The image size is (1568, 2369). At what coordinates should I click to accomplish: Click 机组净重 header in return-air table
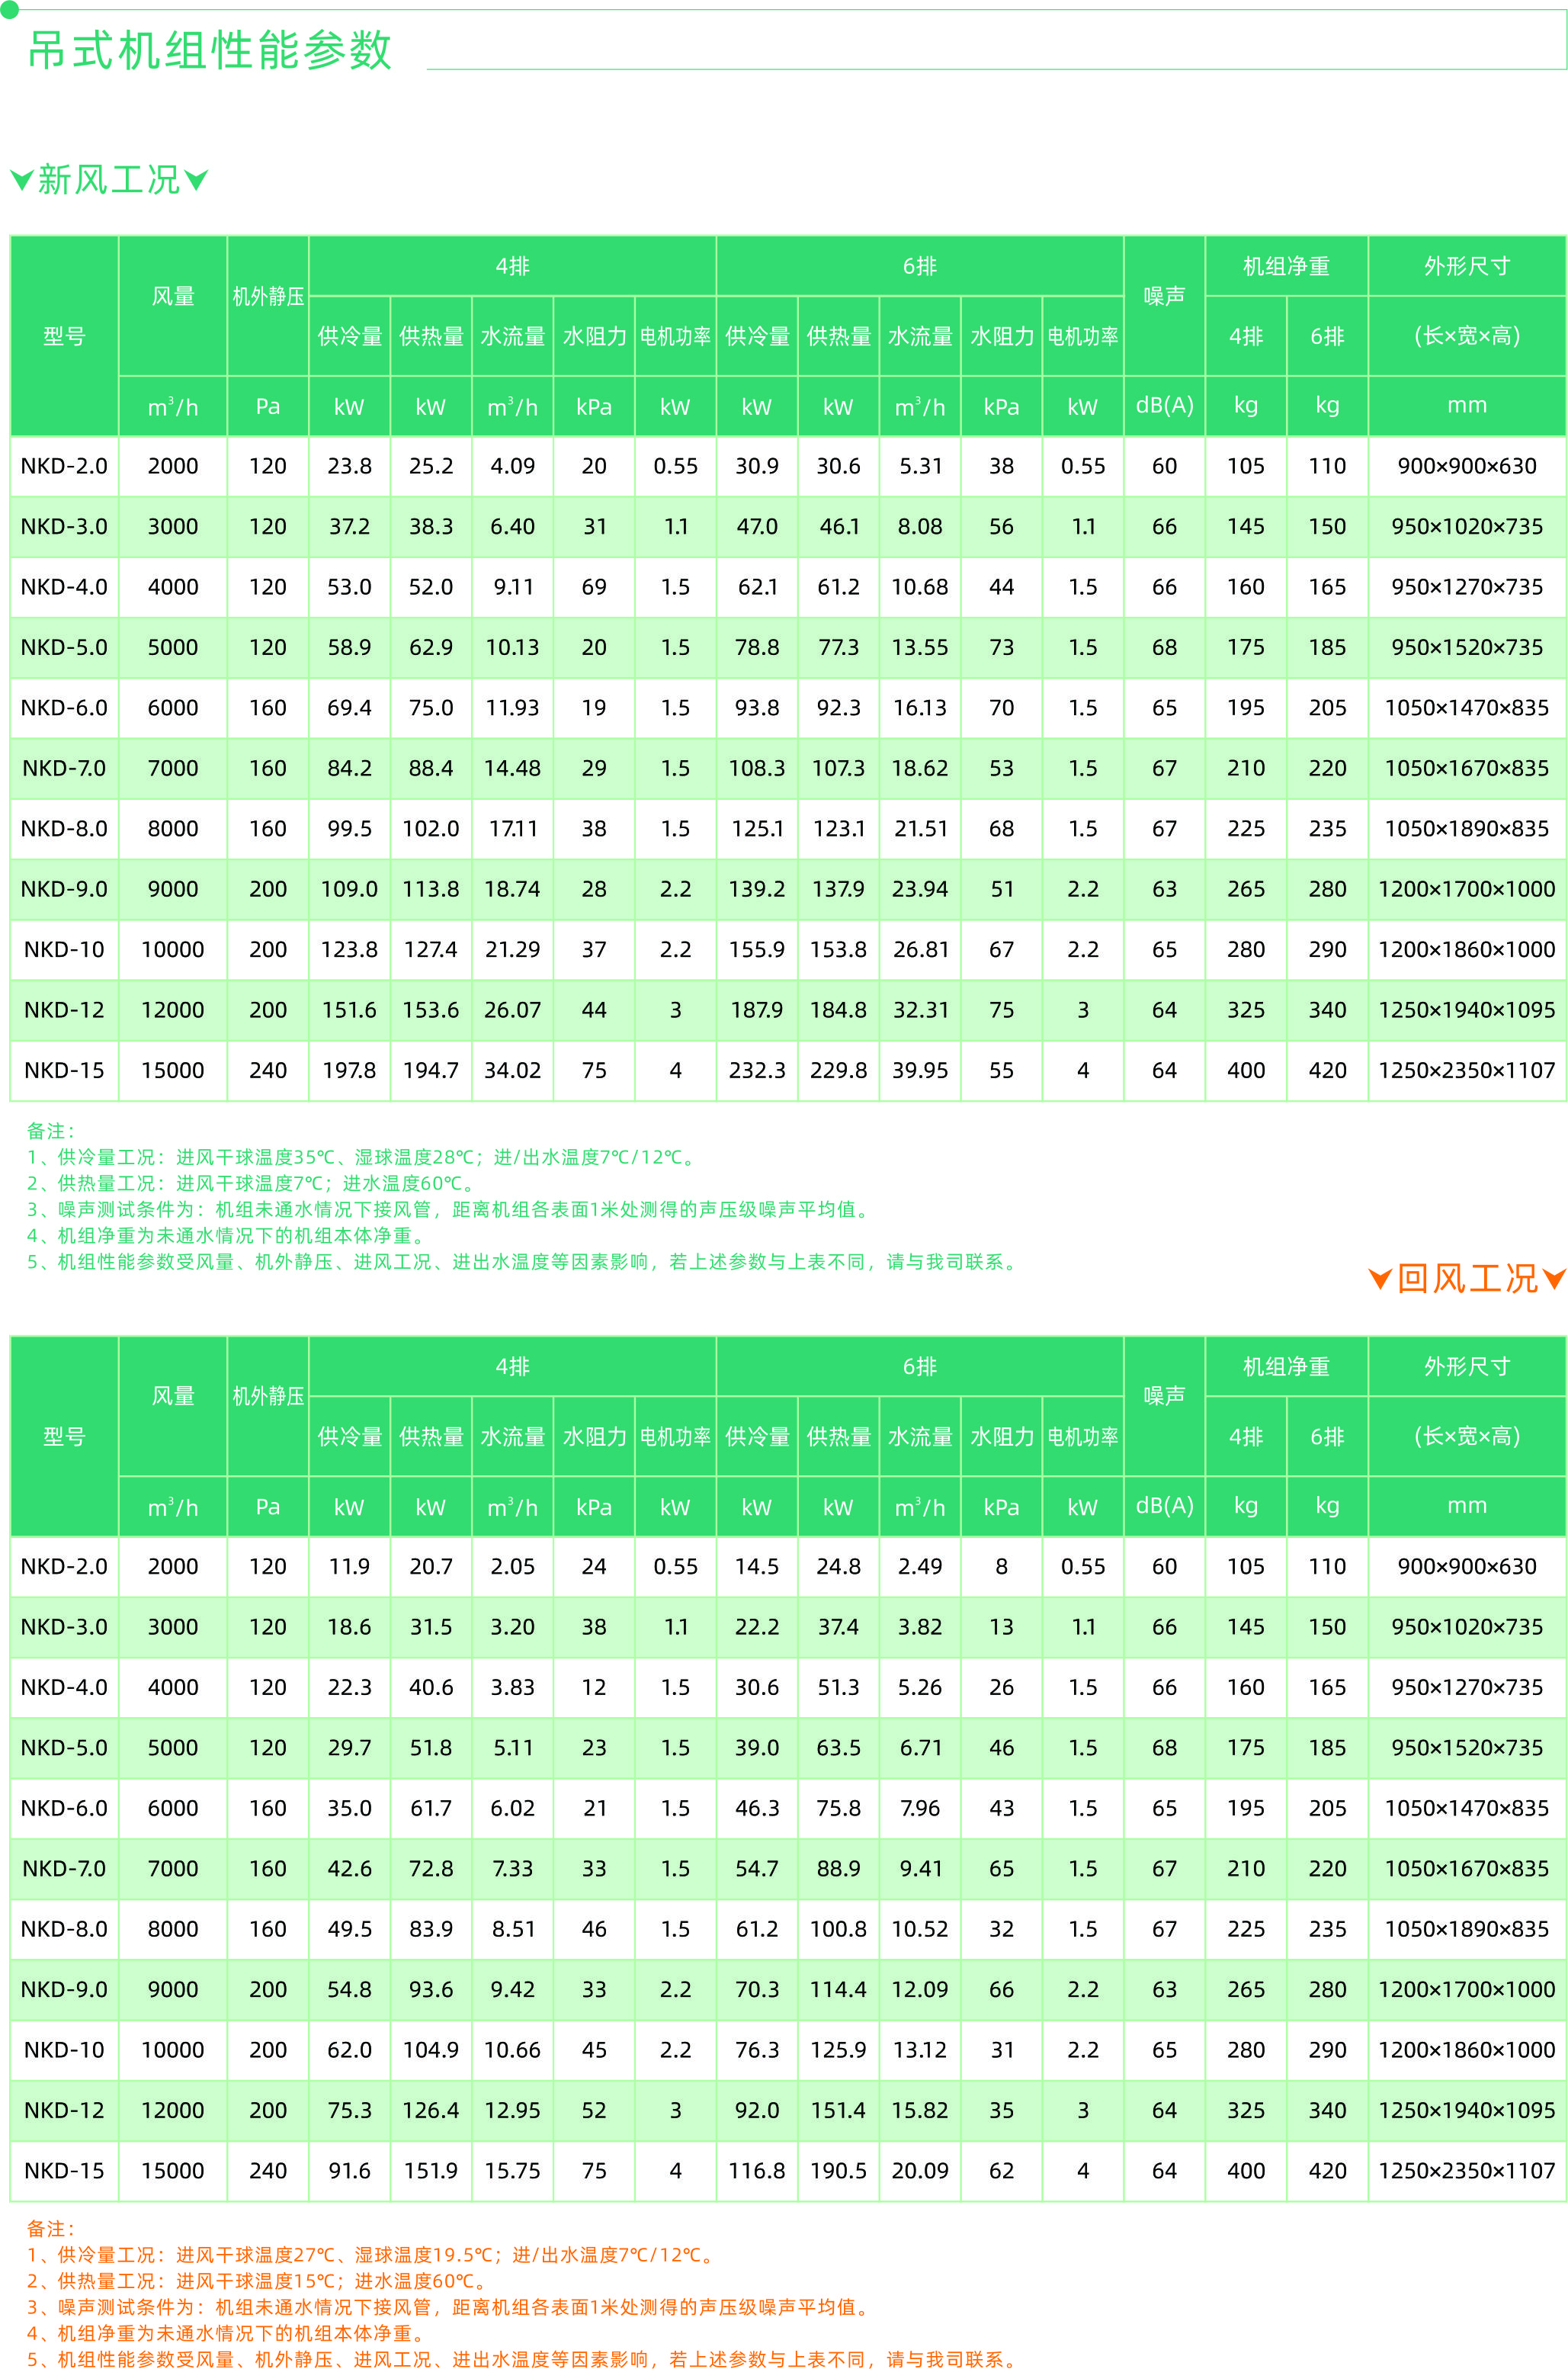(1286, 1366)
